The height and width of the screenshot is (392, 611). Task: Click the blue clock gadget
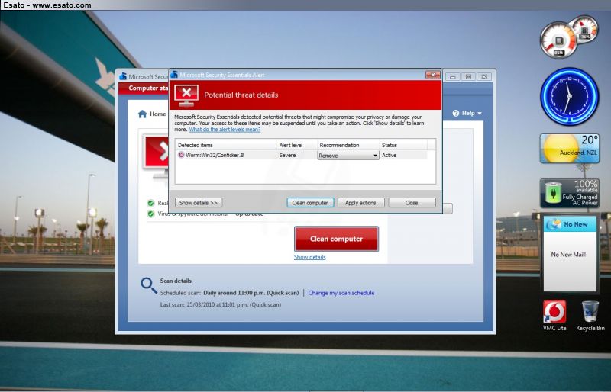click(569, 97)
